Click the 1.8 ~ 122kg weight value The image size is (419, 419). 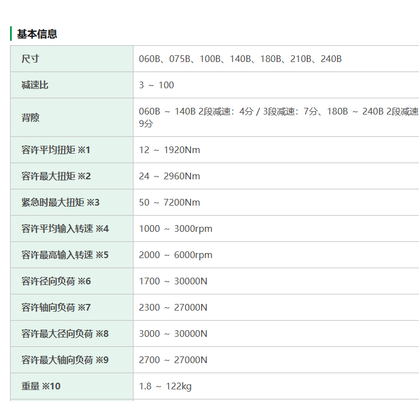[165, 386]
